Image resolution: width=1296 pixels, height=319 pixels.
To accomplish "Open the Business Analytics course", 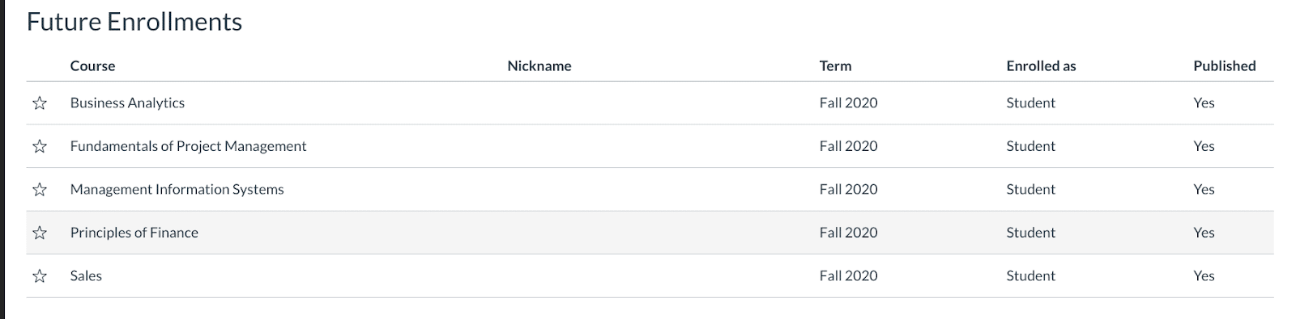I will (x=127, y=103).
